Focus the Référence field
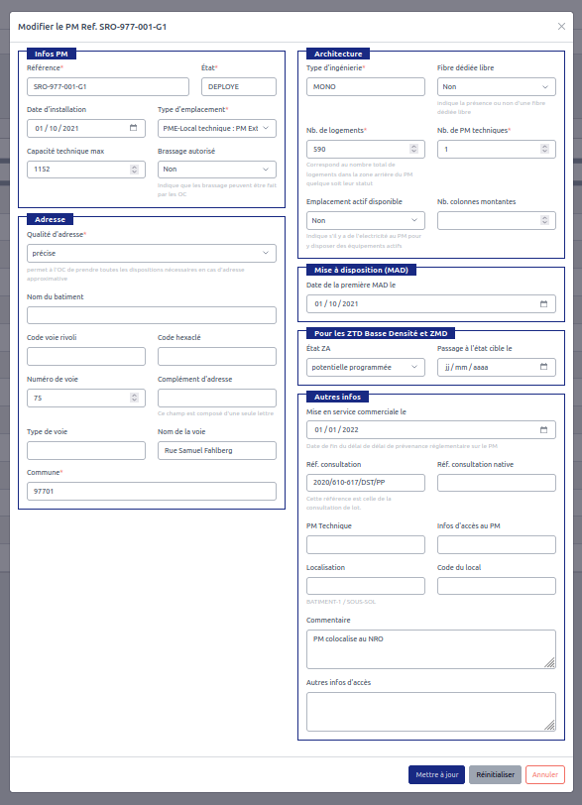The width and height of the screenshot is (582, 805). pyautogui.click(x=108, y=87)
